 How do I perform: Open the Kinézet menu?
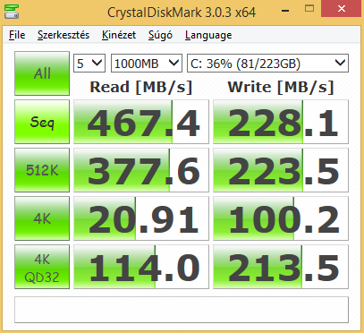119,35
